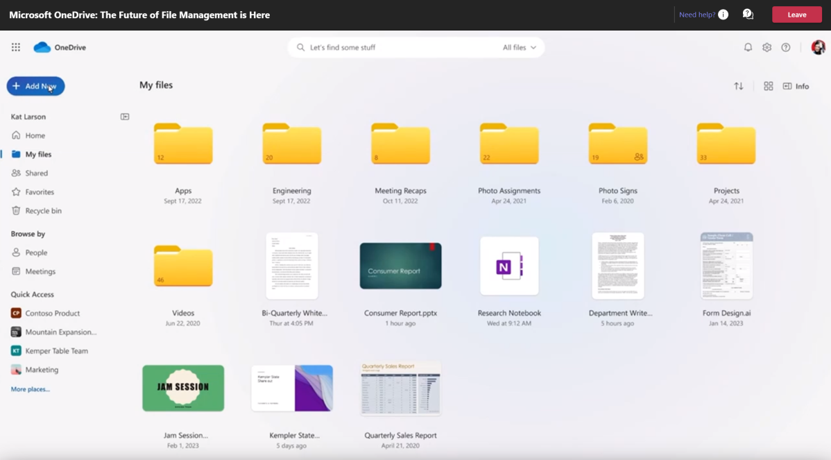This screenshot has width=831, height=460.
Task: Open the meeting chat bubble icon
Action: click(748, 15)
